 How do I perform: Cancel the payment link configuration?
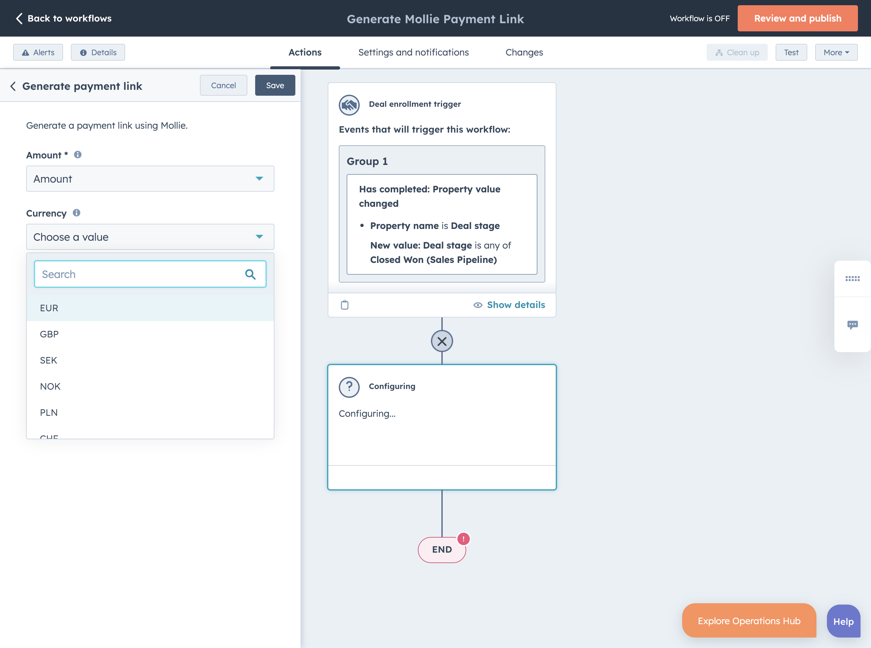coord(223,85)
